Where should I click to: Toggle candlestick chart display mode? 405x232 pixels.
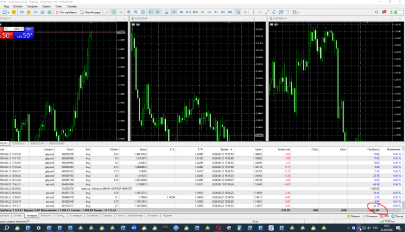pyautogui.click(x=114, y=12)
